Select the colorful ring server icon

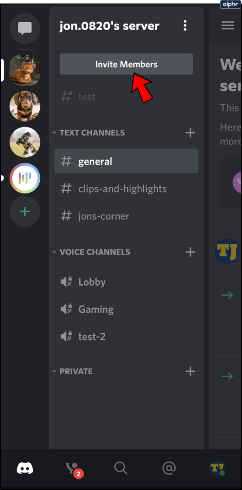pyautogui.click(x=25, y=179)
